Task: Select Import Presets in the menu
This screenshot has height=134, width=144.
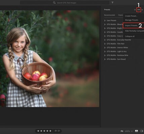Action: coord(134,25)
